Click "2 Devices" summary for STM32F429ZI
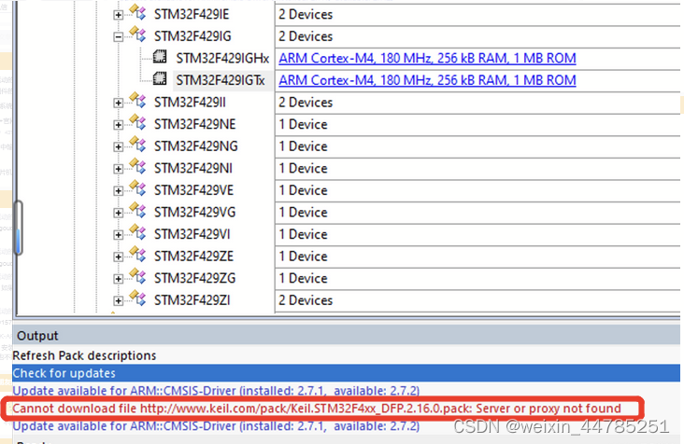Image resolution: width=684 pixels, height=444 pixels. coord(306,300)
